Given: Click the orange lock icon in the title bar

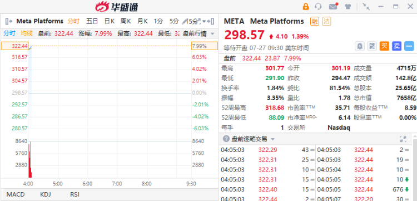Looking at the screenshot, I should tap(306, 6).
